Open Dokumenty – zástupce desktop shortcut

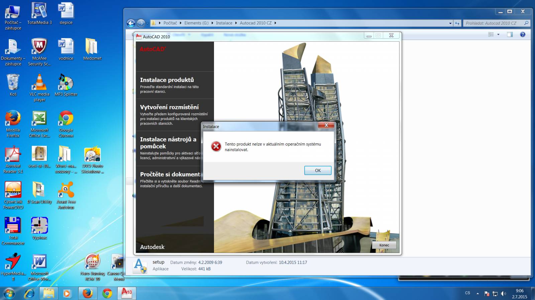click(x=13, y=52)
